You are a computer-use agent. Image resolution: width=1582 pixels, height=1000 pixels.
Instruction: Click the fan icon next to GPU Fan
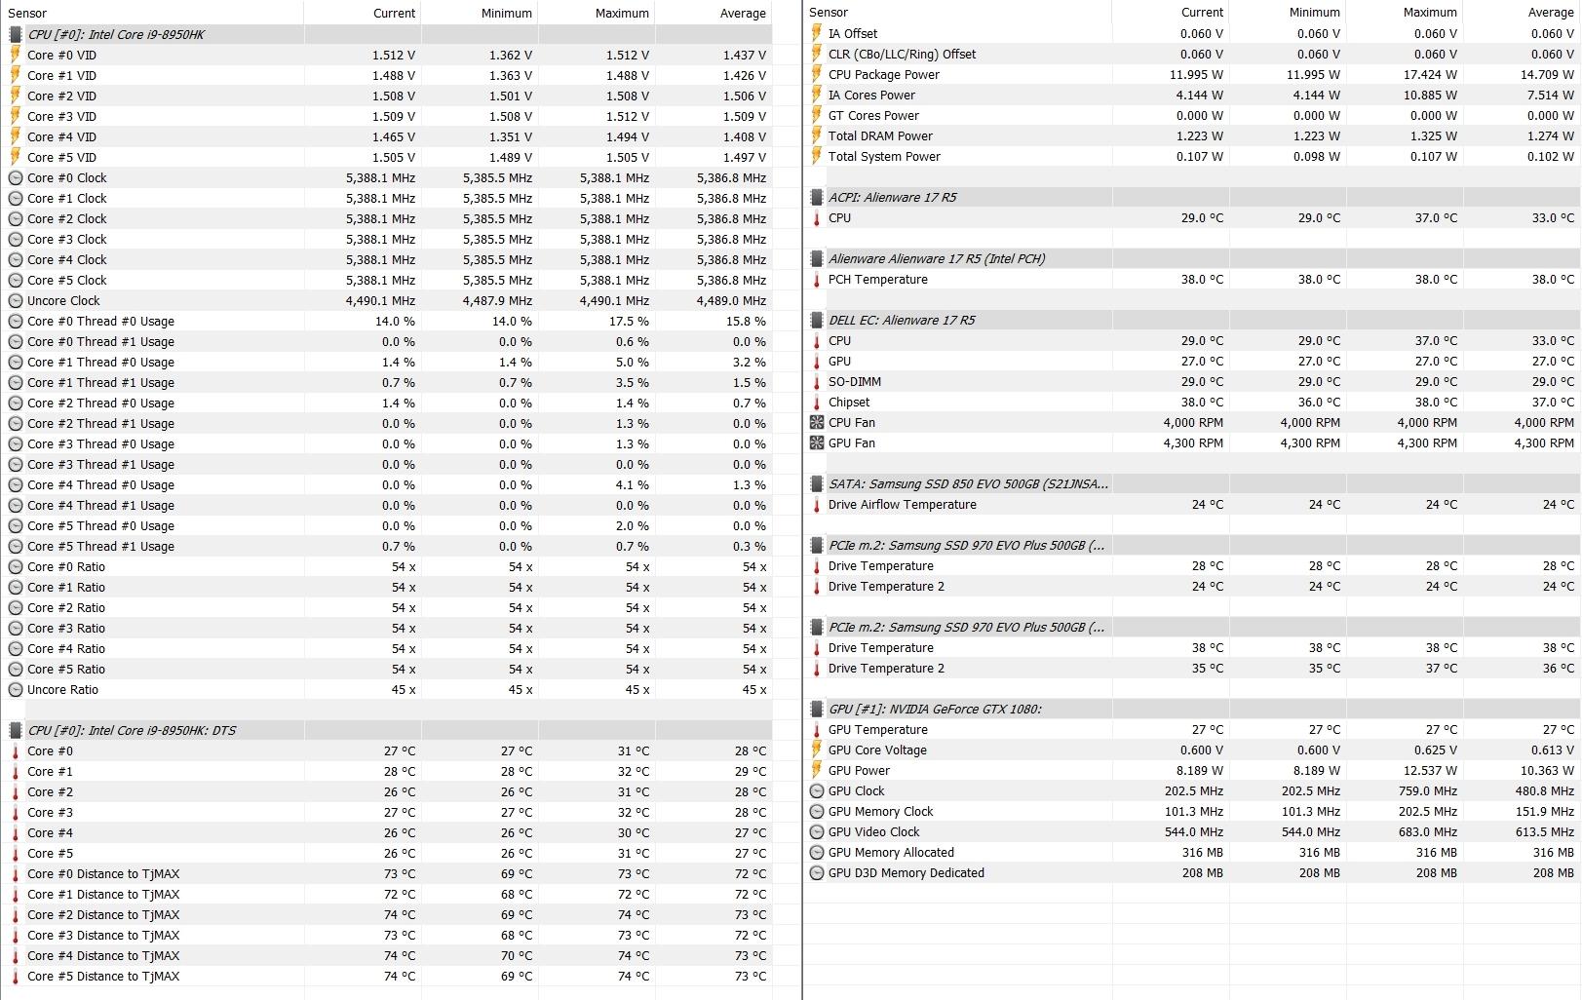pos(817,443)
